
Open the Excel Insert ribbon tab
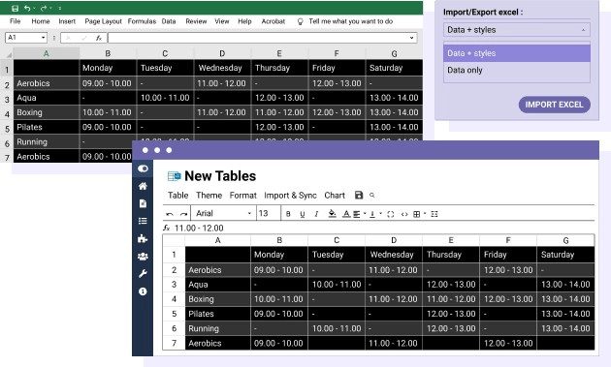(x=67, y=21)
